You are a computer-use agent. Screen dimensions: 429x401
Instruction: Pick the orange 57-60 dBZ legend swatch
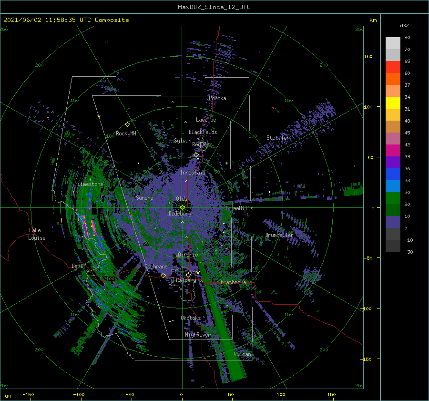[393, 79]
